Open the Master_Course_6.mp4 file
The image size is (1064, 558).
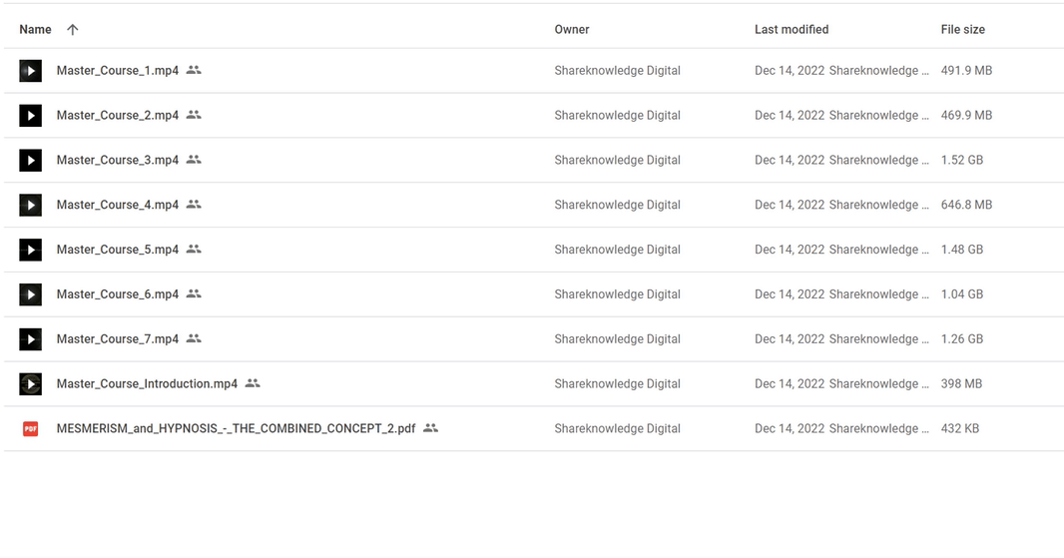click(118, 293)
